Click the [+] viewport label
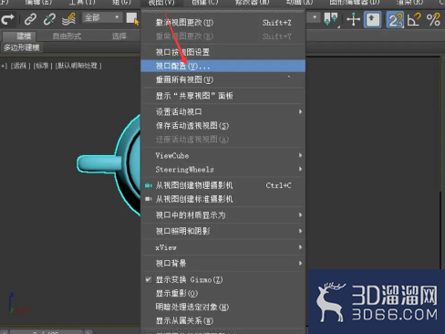 [4, 66]
